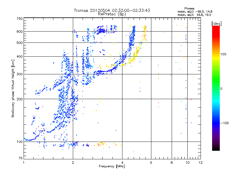Click the y-axis tick label '600'

tap(20, 32)
